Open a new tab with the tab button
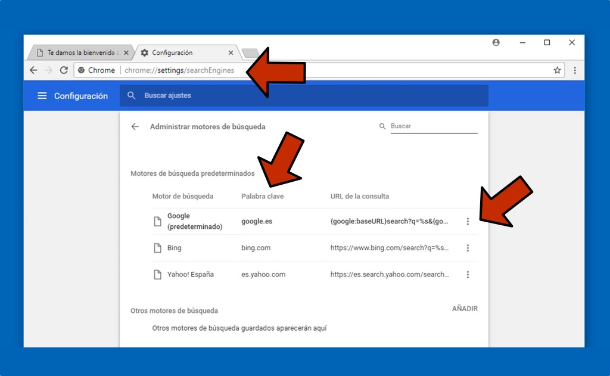The width and height of the screenshot is (610, 376). coord(250,53)
